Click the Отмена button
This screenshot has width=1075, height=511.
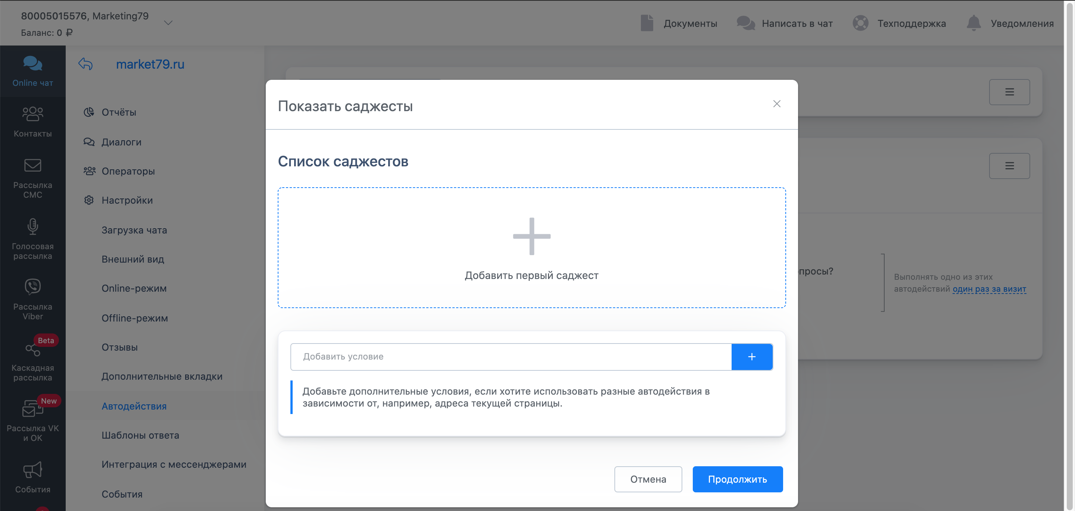pyautogui.click(x=648, y=479)
